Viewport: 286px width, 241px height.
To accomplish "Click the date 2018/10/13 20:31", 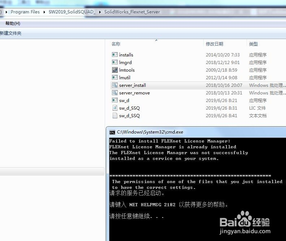I will pyautogui.click(x=224, y=93).
